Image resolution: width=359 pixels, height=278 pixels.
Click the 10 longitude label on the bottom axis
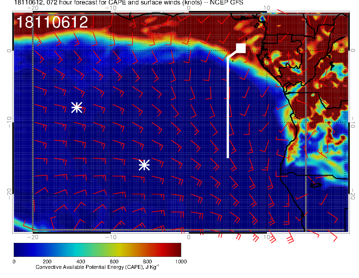pyautogui.click(x=267, y=237)
